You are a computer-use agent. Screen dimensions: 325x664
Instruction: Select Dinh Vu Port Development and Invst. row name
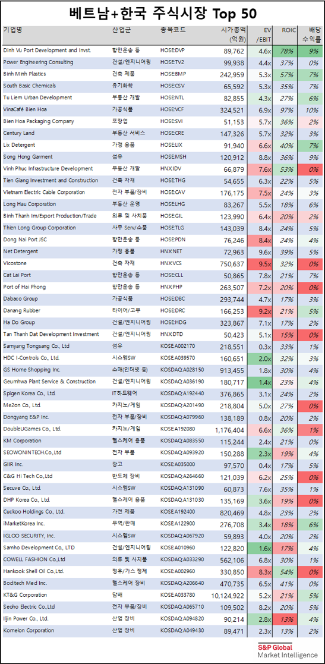coord(47,51)
